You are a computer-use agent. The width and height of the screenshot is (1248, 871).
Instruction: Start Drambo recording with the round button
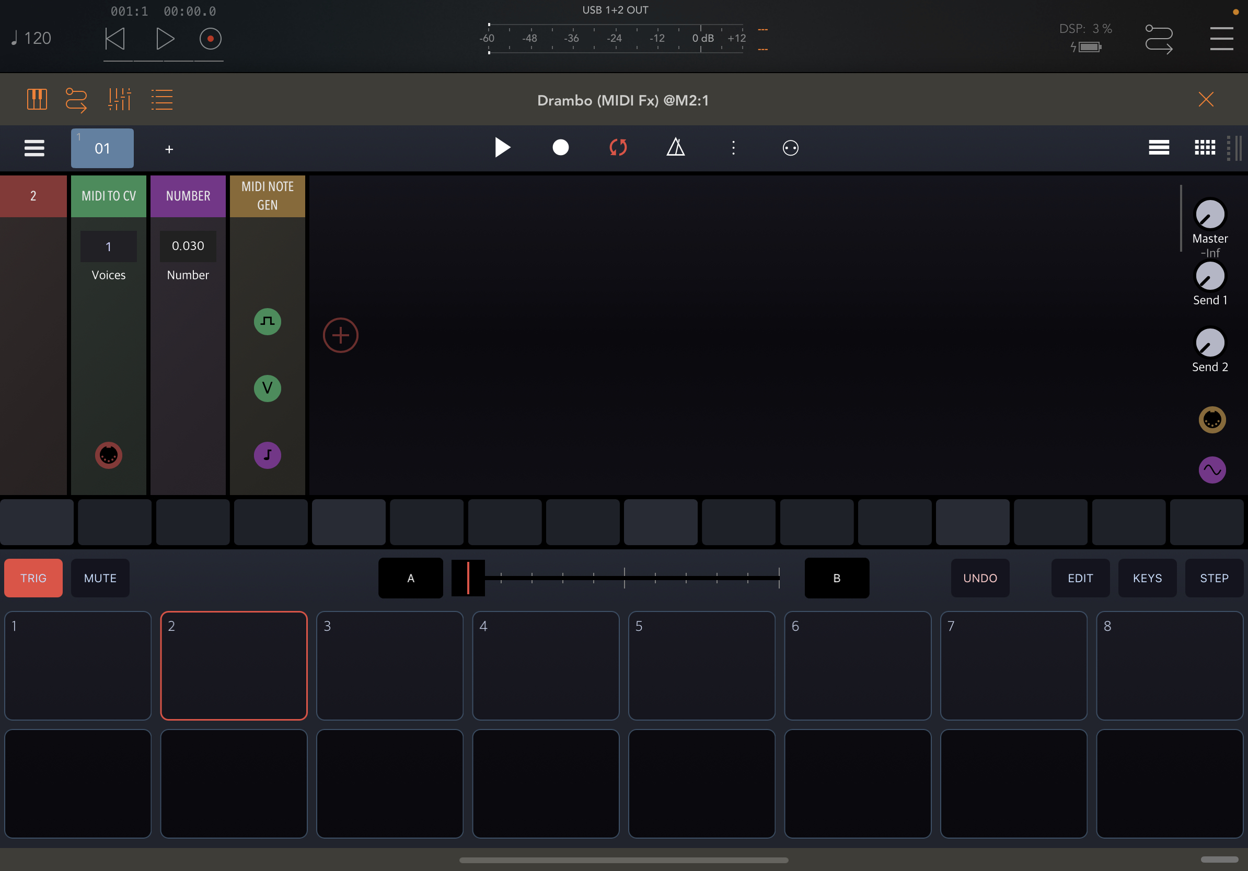point(560,148)
